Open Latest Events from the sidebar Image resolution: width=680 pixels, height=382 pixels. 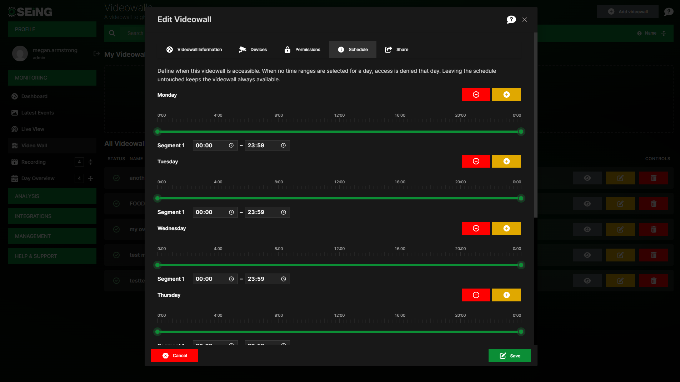point(52,113)
